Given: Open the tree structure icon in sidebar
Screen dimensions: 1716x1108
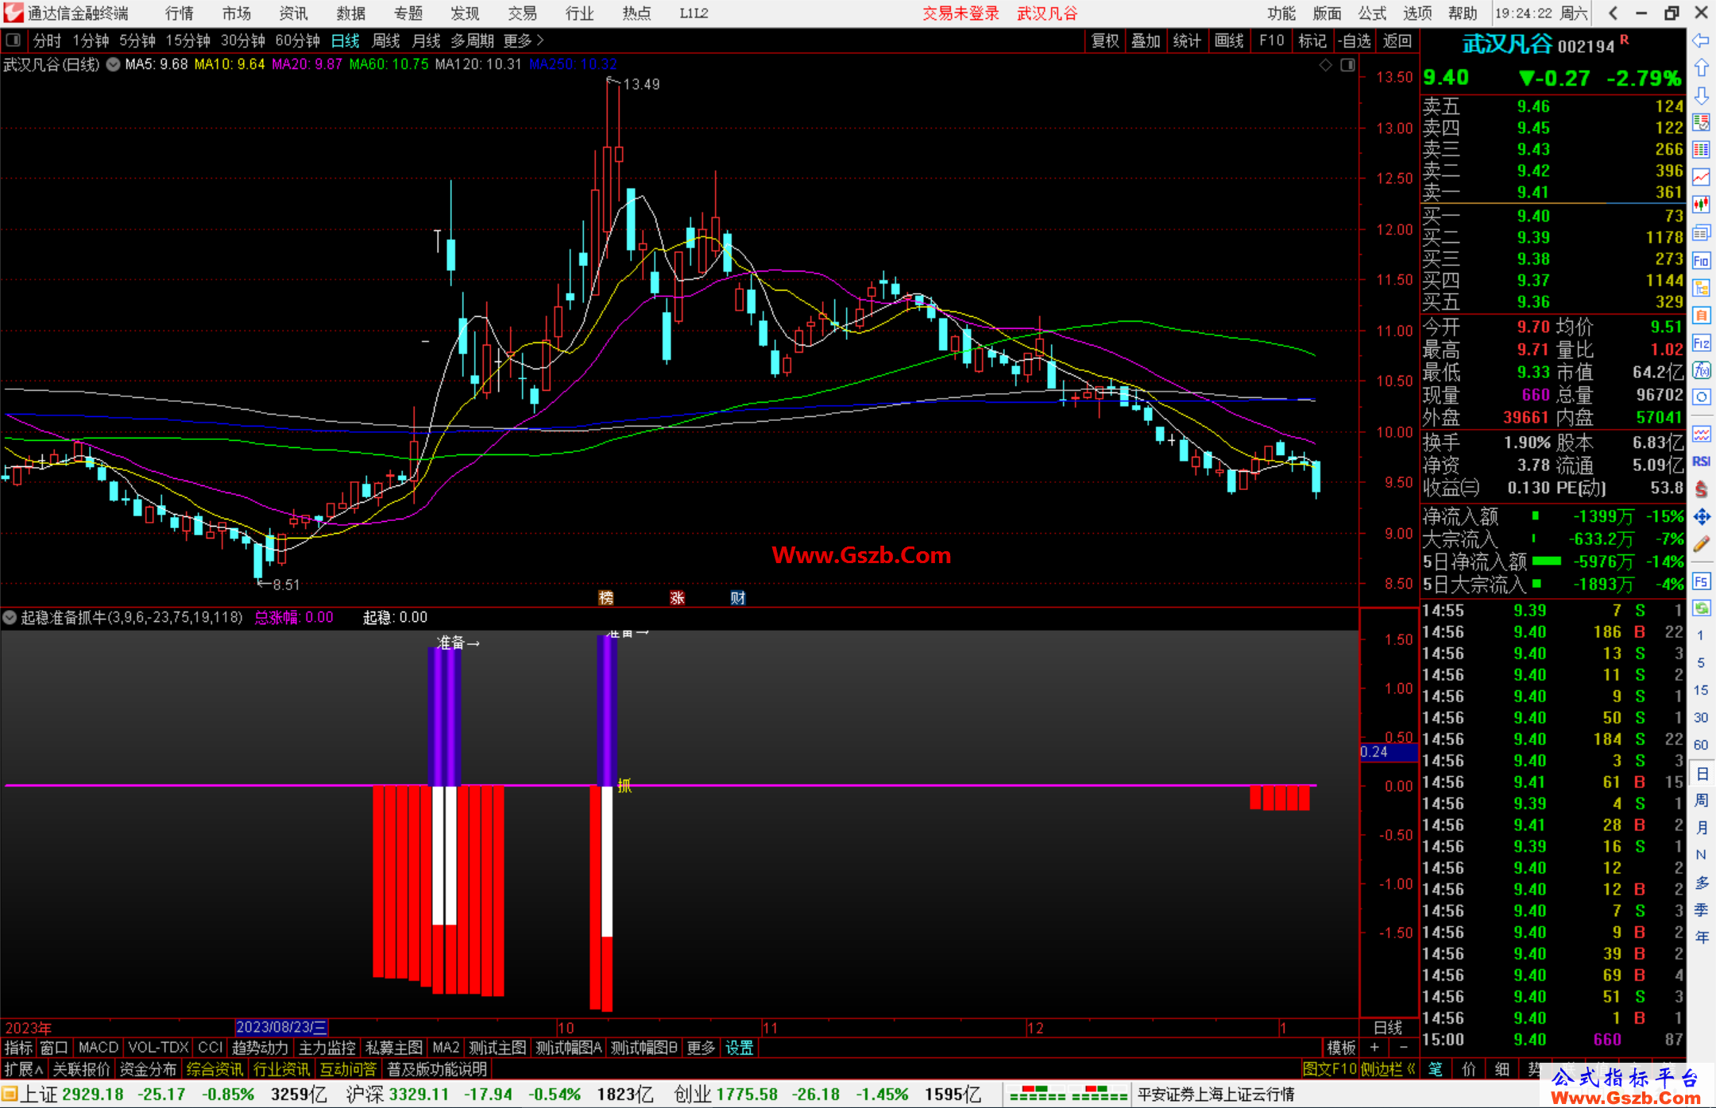Looking at the screenshot, I should pos(1701,288).
